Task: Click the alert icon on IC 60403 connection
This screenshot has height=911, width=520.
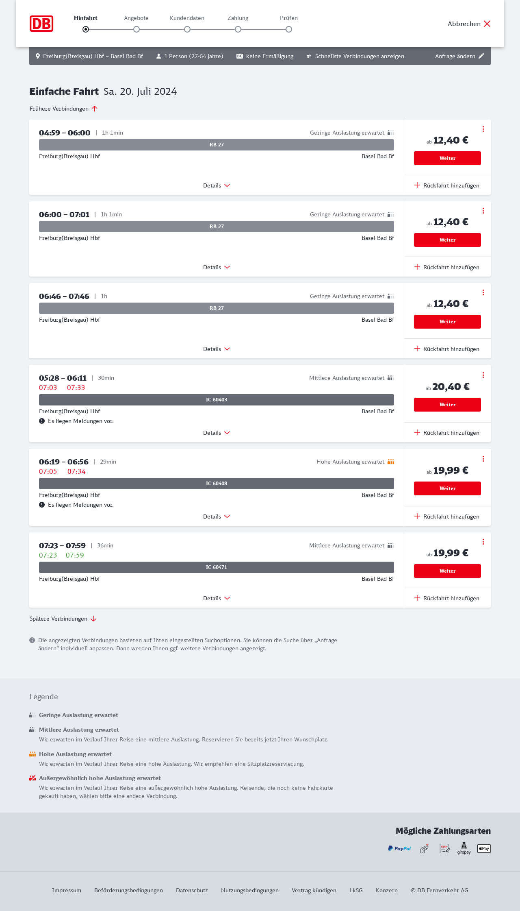Action: pyautogui.click(x=42, y=421)
